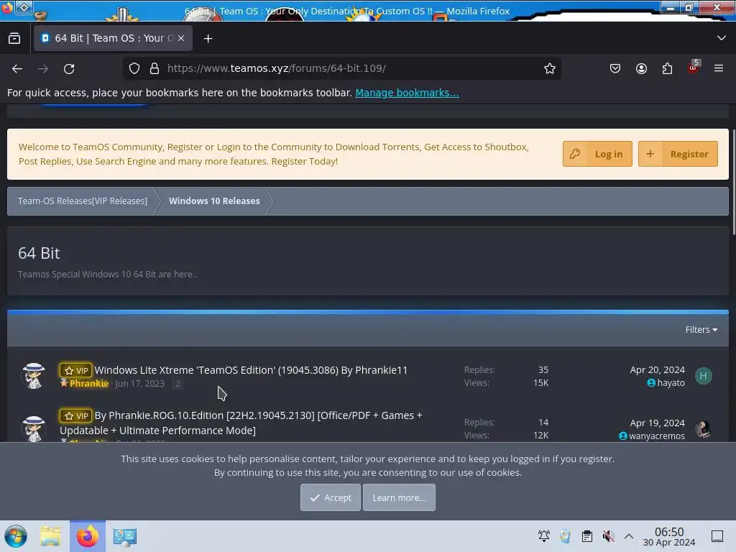Expand the Filters dropdown

[701, 329]
